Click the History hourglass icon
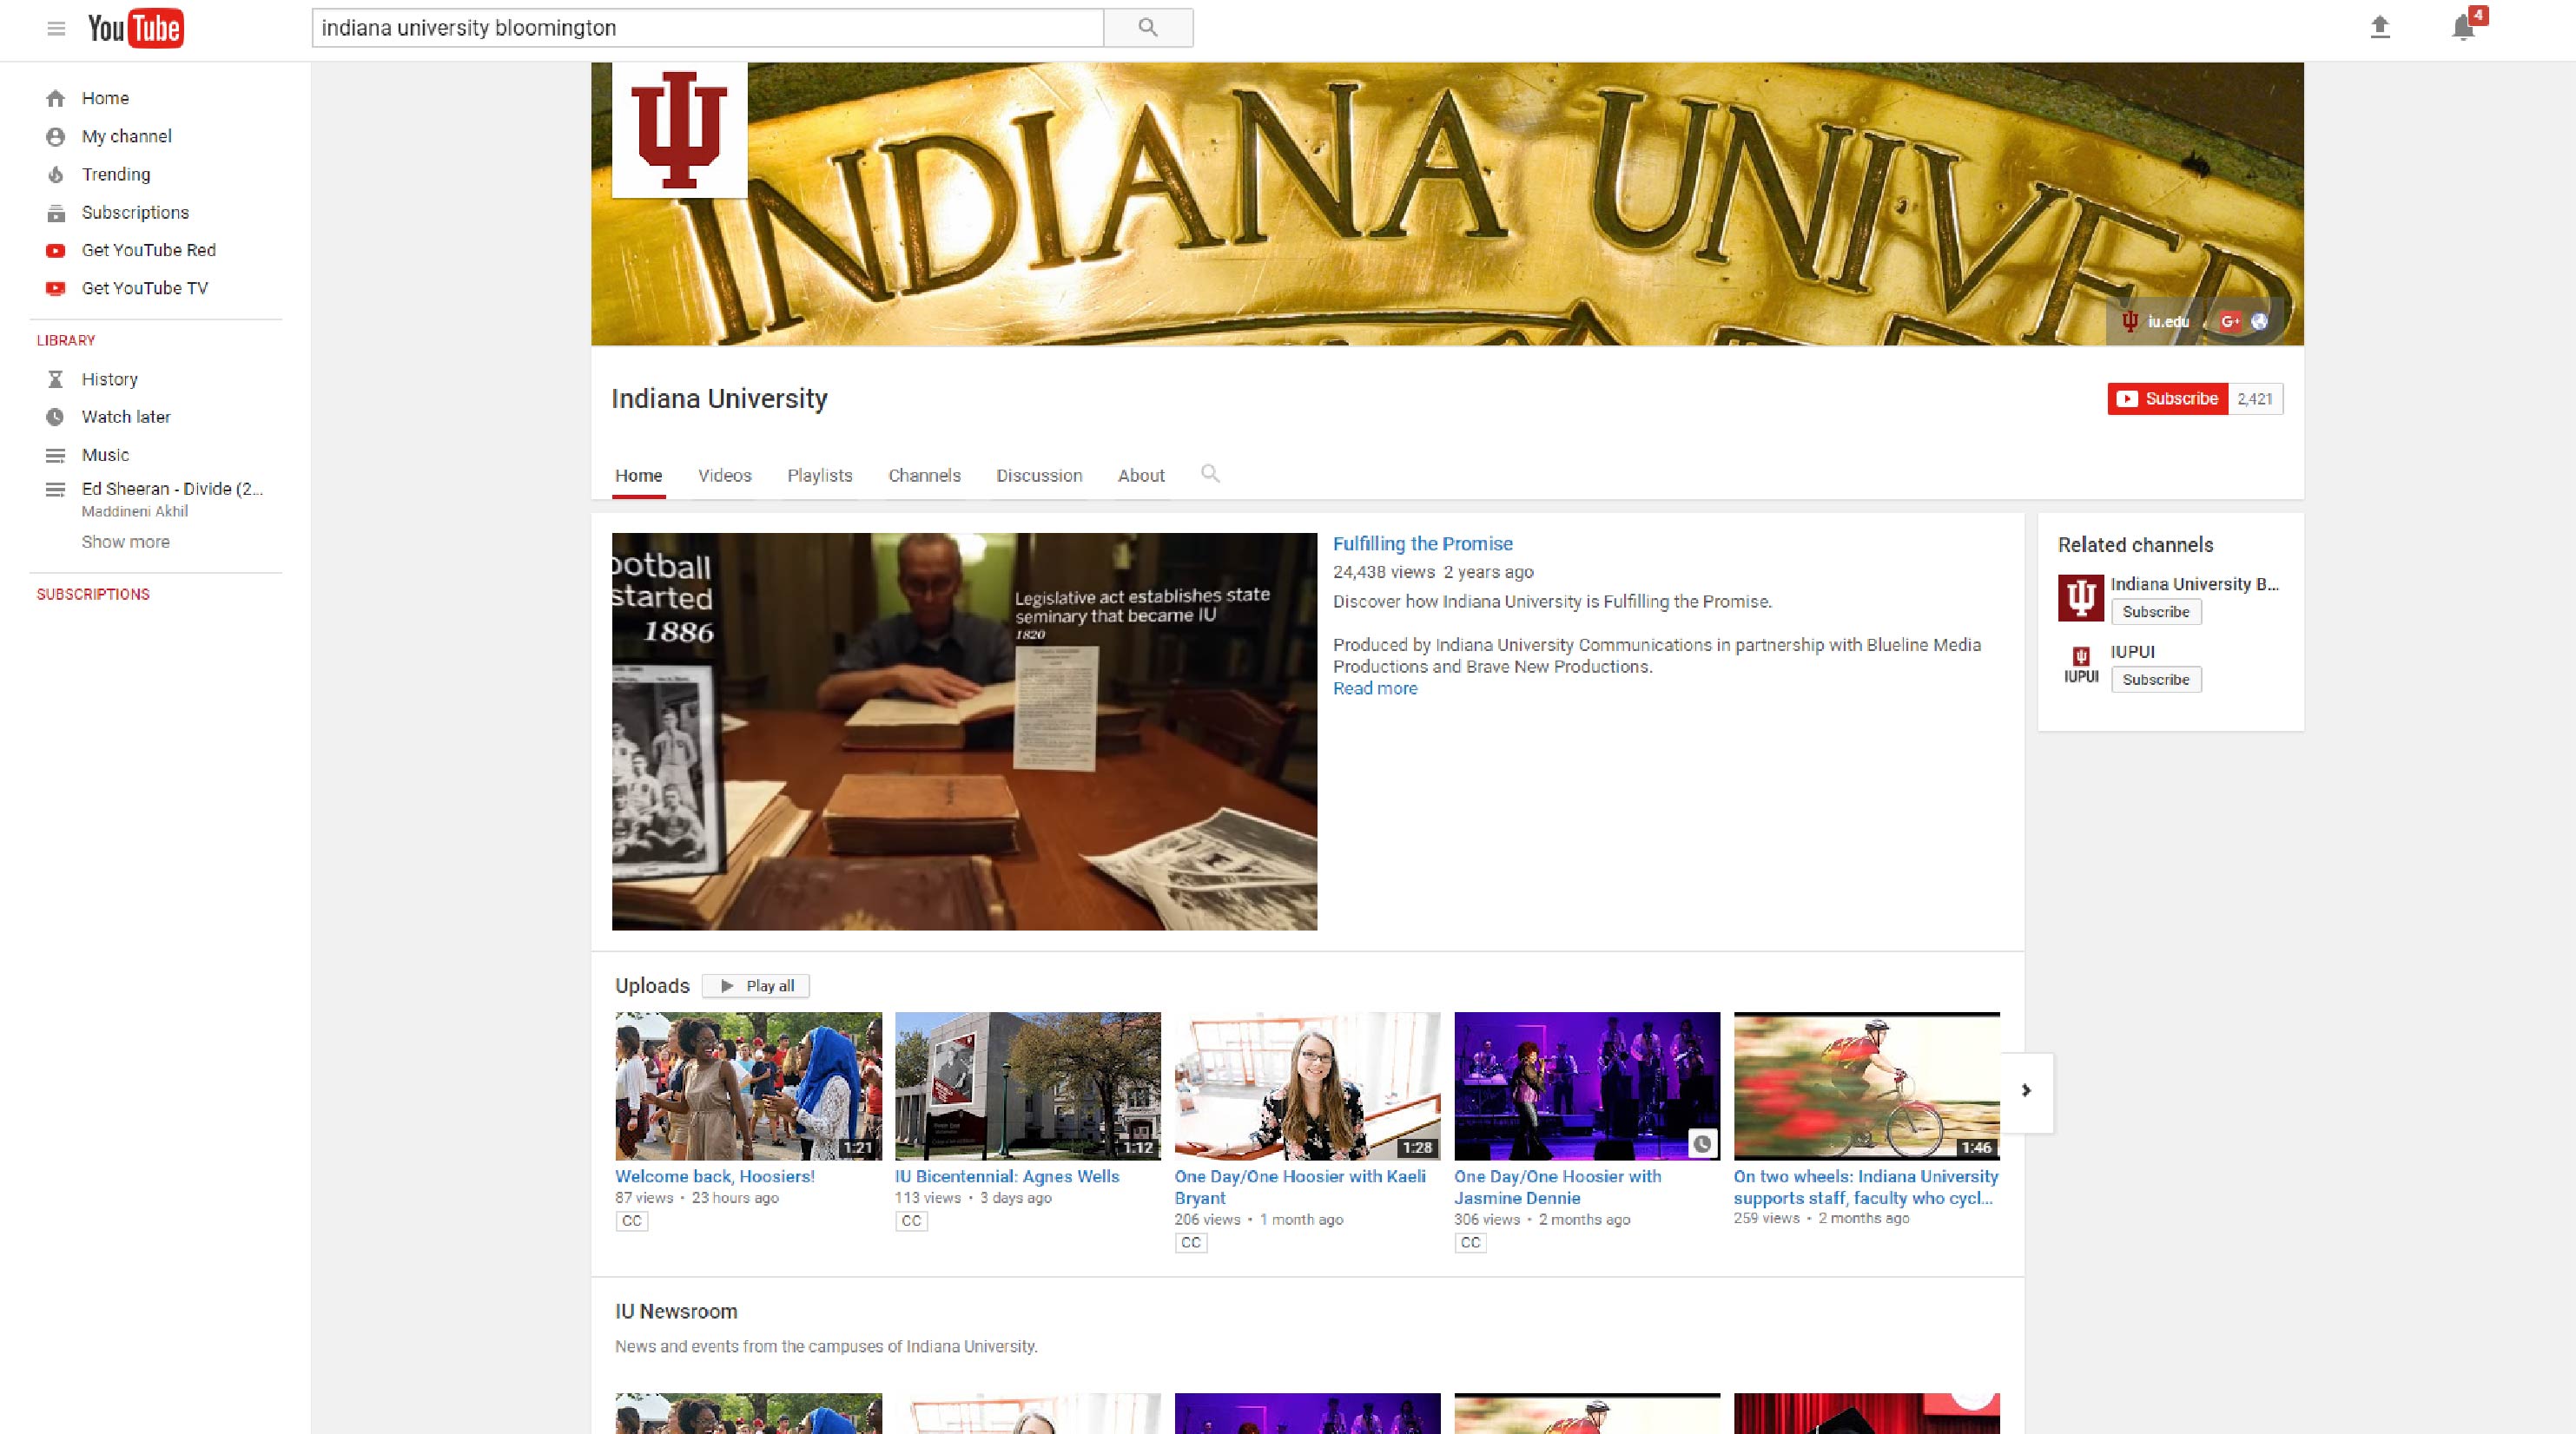2576x1434 pixels. (x=56, y=378)
